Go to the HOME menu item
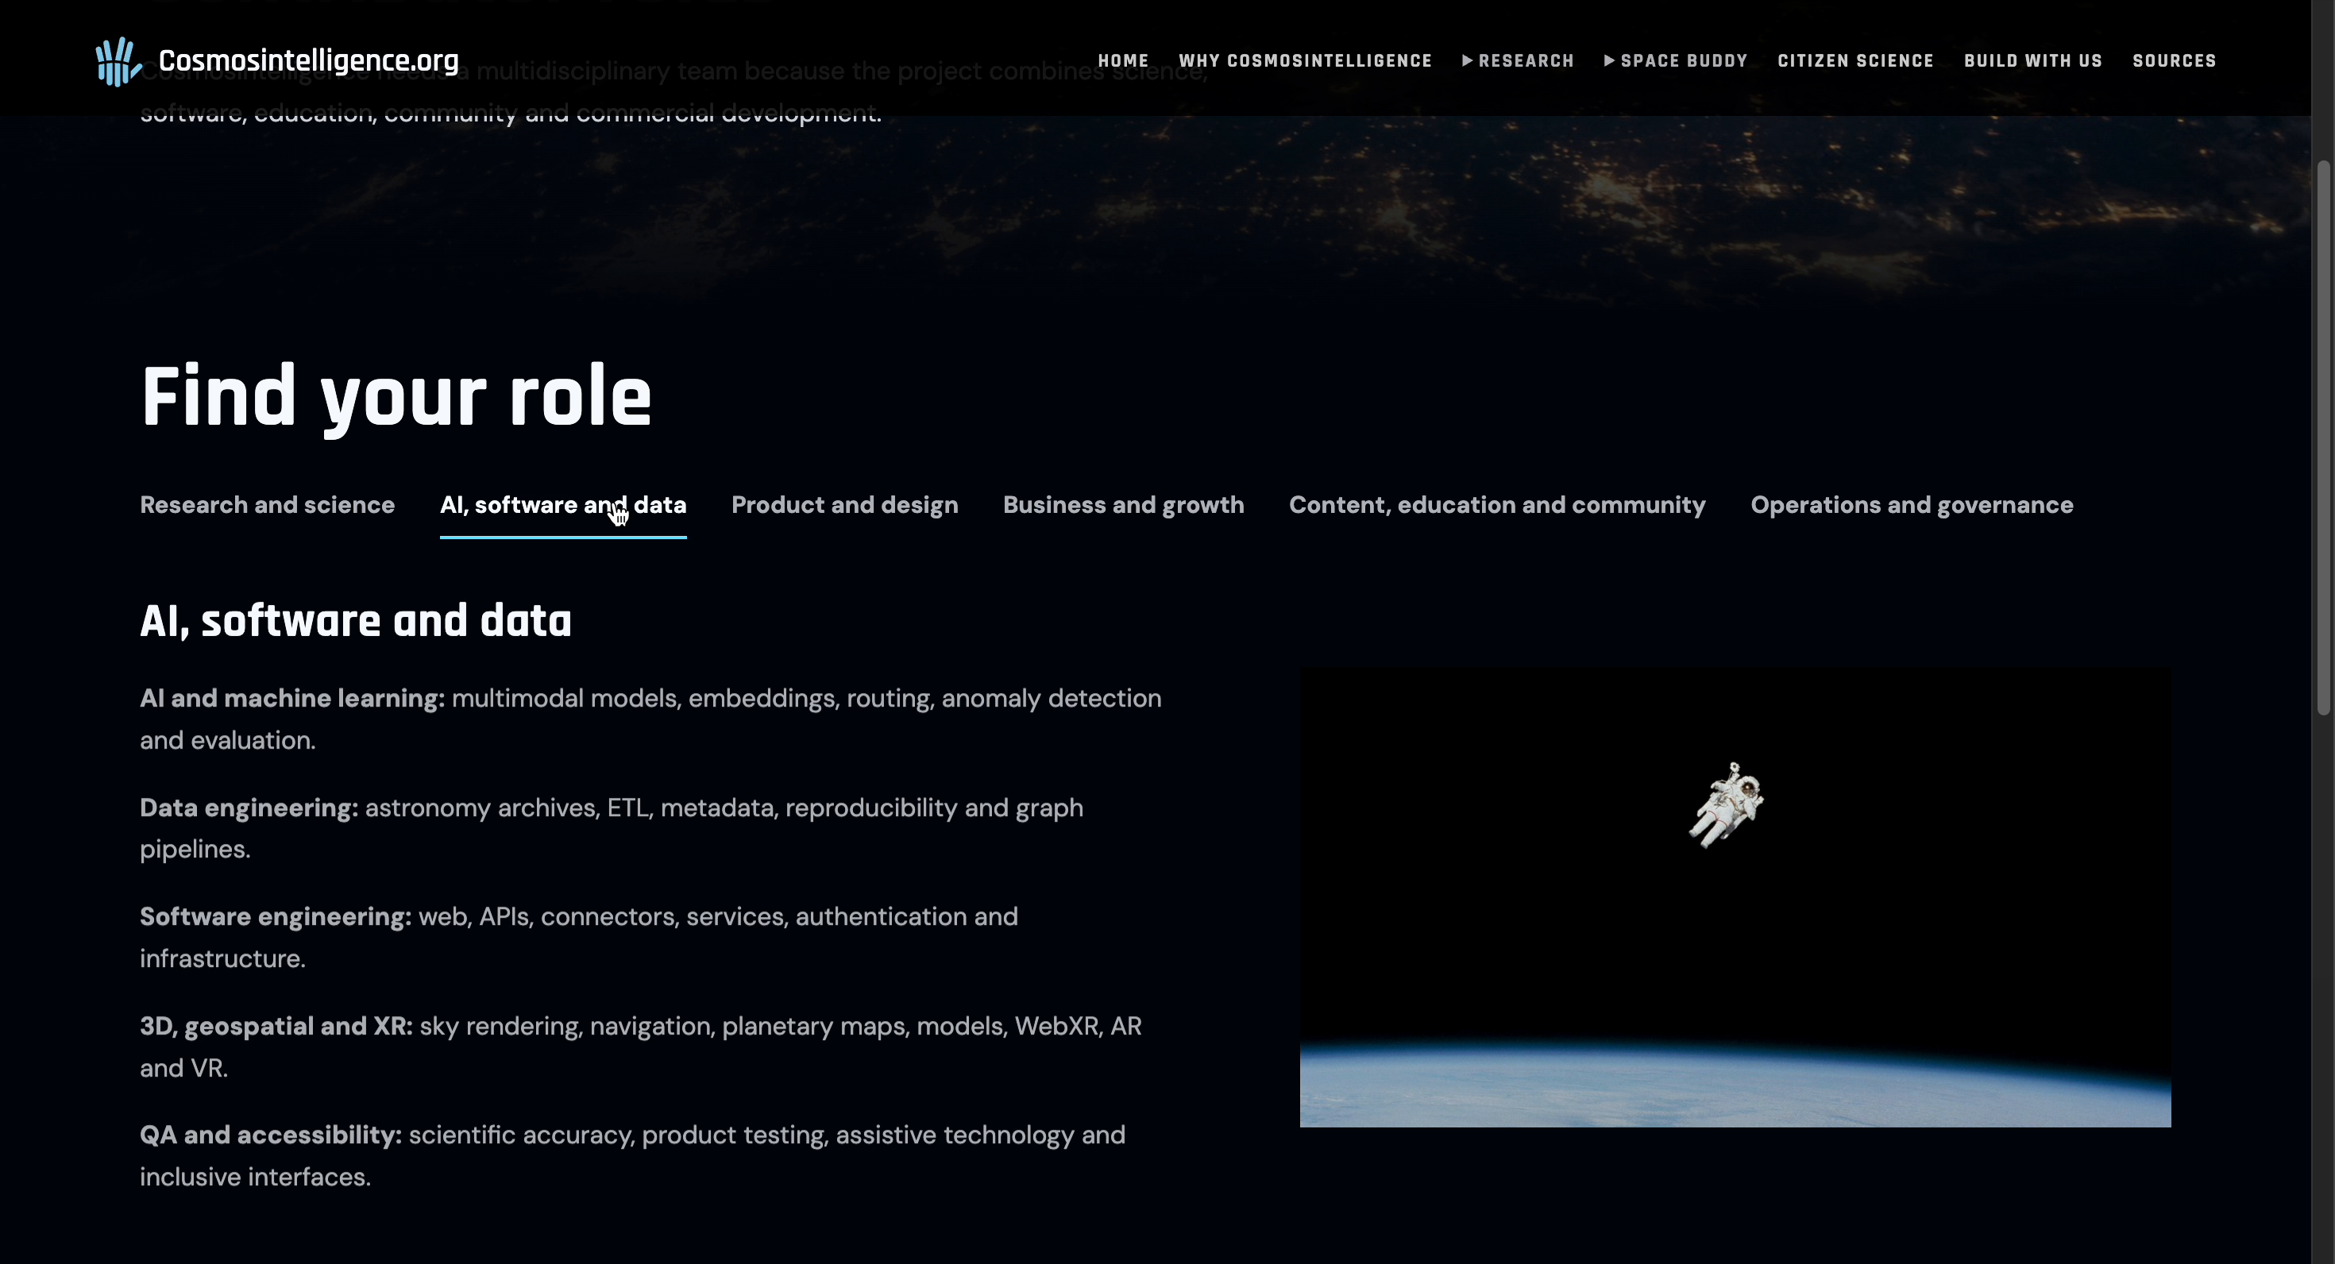Viewport: 2335px width, 1264px height. click(1123, 60)
